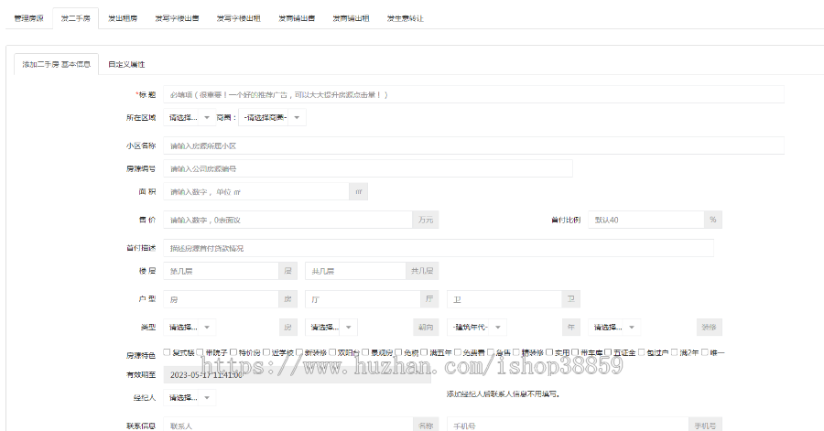Check the 带院子 checkbox

tap(201, 352)
